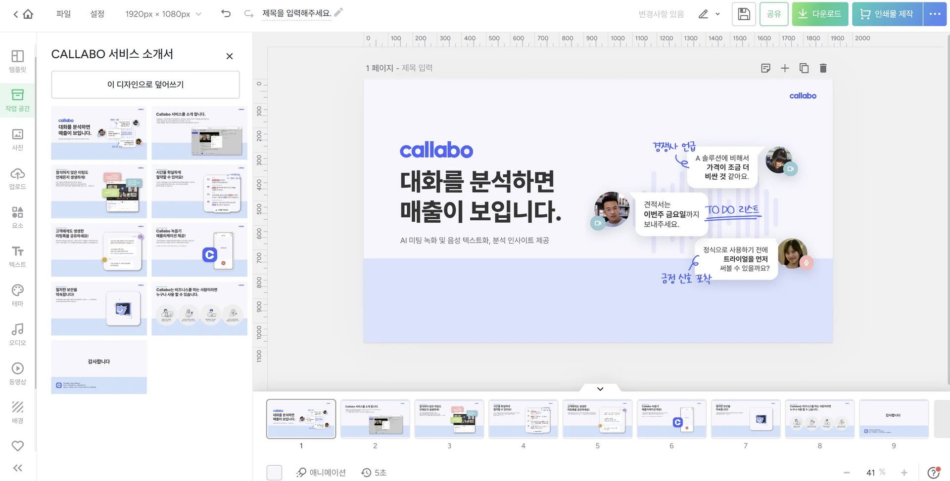Collapse the page thumbnail strip chevron

pos(600,389)
